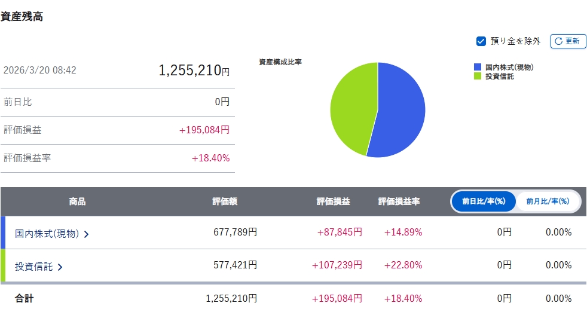Open the 投資信託 link
Image resolution: width=587 pixels, height=312 pixels.
pos(34,267)
